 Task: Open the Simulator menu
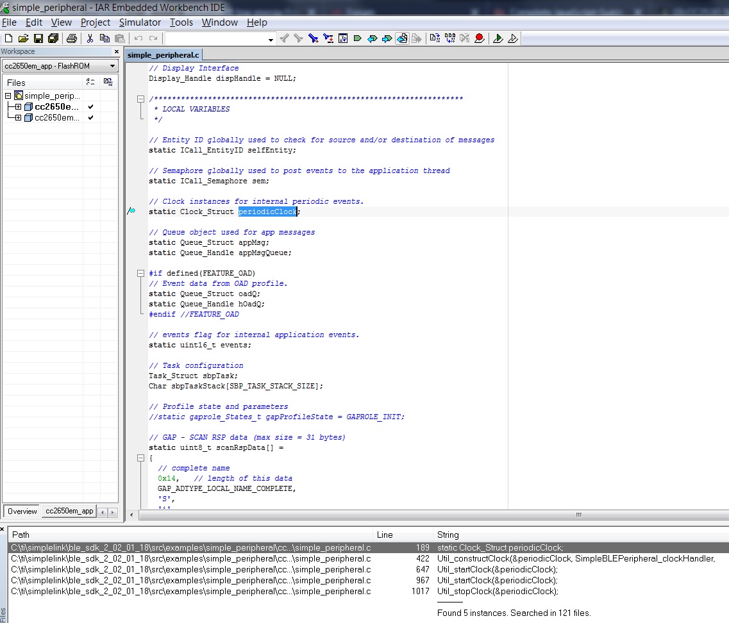coord(140,22)
